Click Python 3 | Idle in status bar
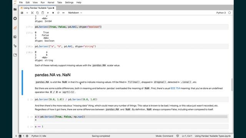This screenshot has width=246, height=138. click(39, 136)
